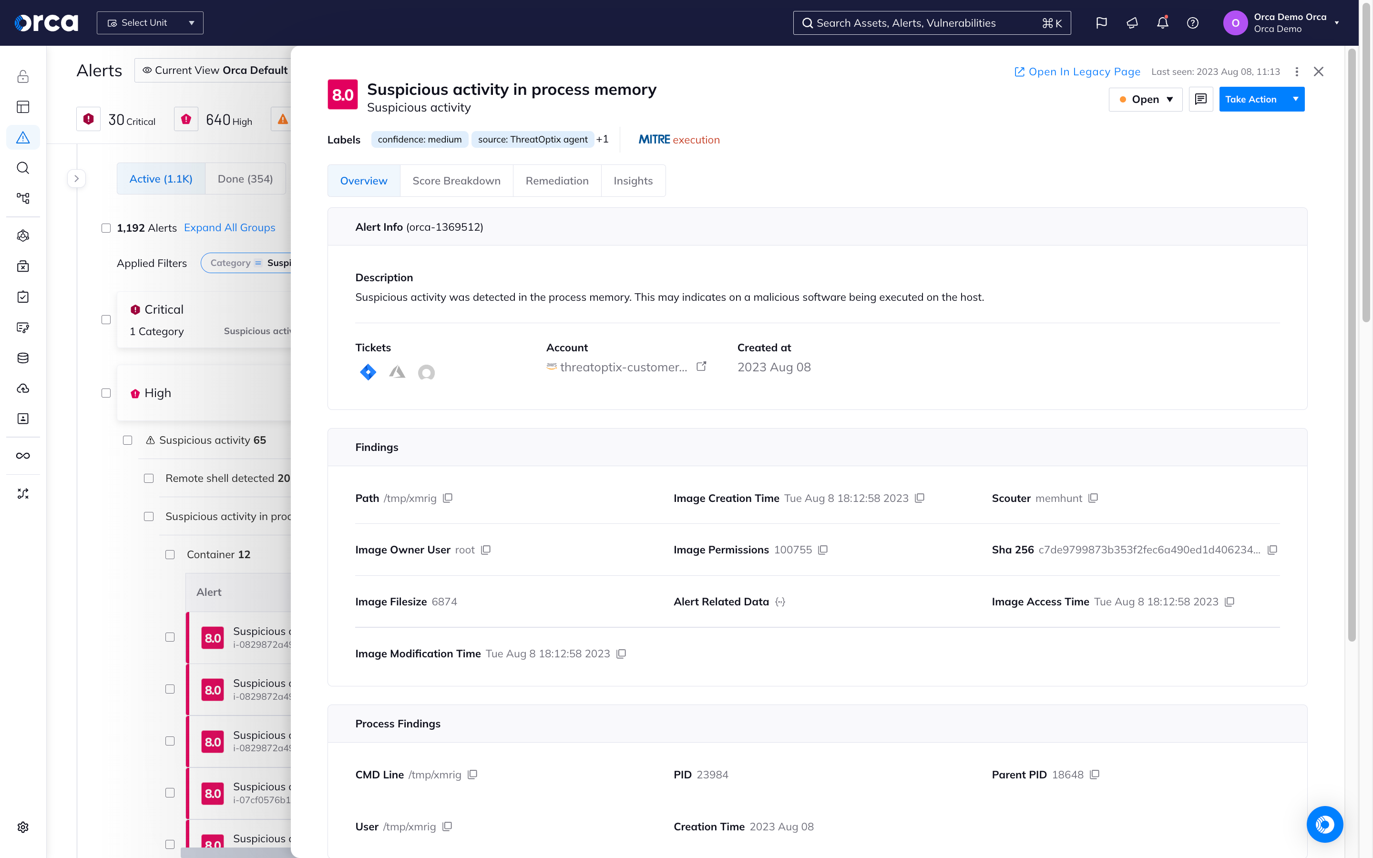Open the Orca Demo user account menu
Viewport: 1373px width, 858px height.
tap(1281, 23)
